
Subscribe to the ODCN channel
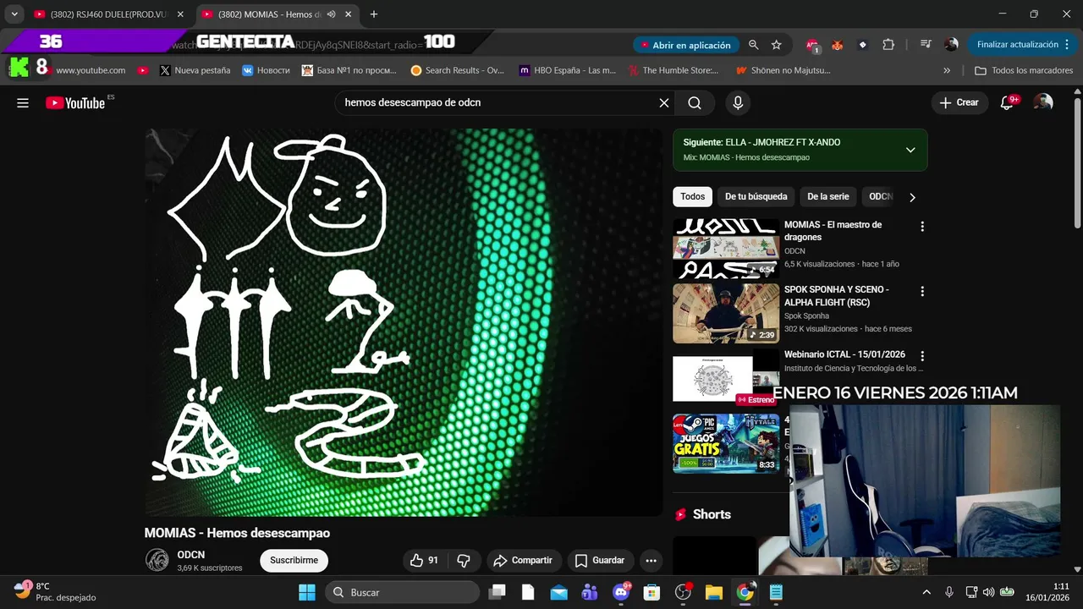pyautogui.click(x=294, y=560)
